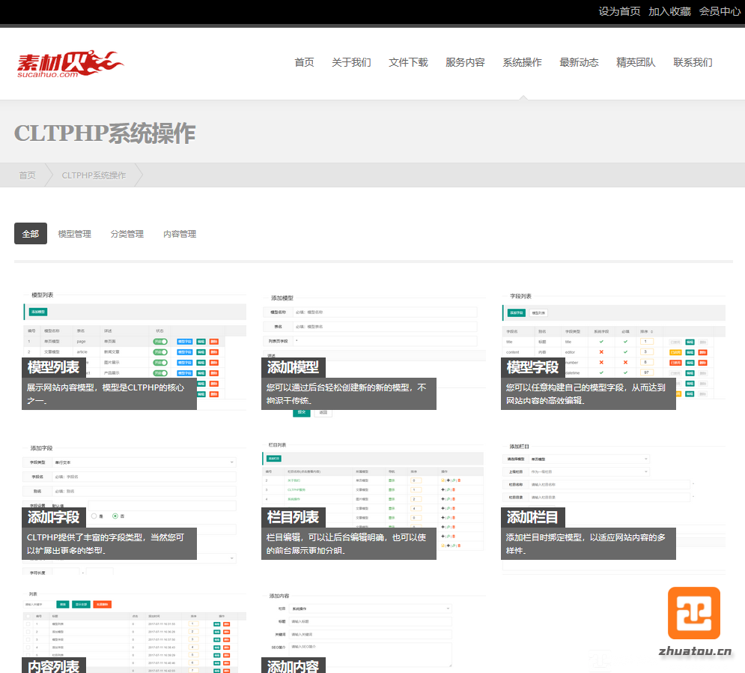
Task: Open the 设为首页 link in top bar
Action: [619, 11]
